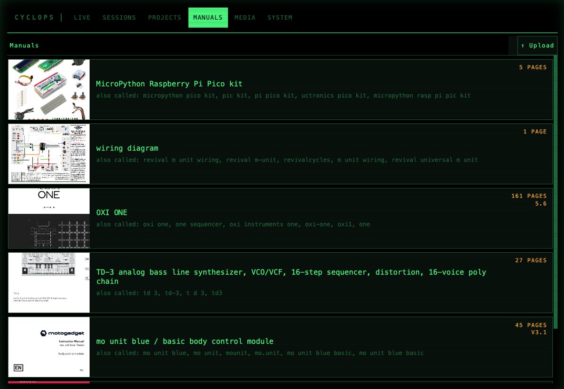Click the V3.1 version label
Image resolution: width=564 pixels, height=389 pixels.
click(539, 333)
